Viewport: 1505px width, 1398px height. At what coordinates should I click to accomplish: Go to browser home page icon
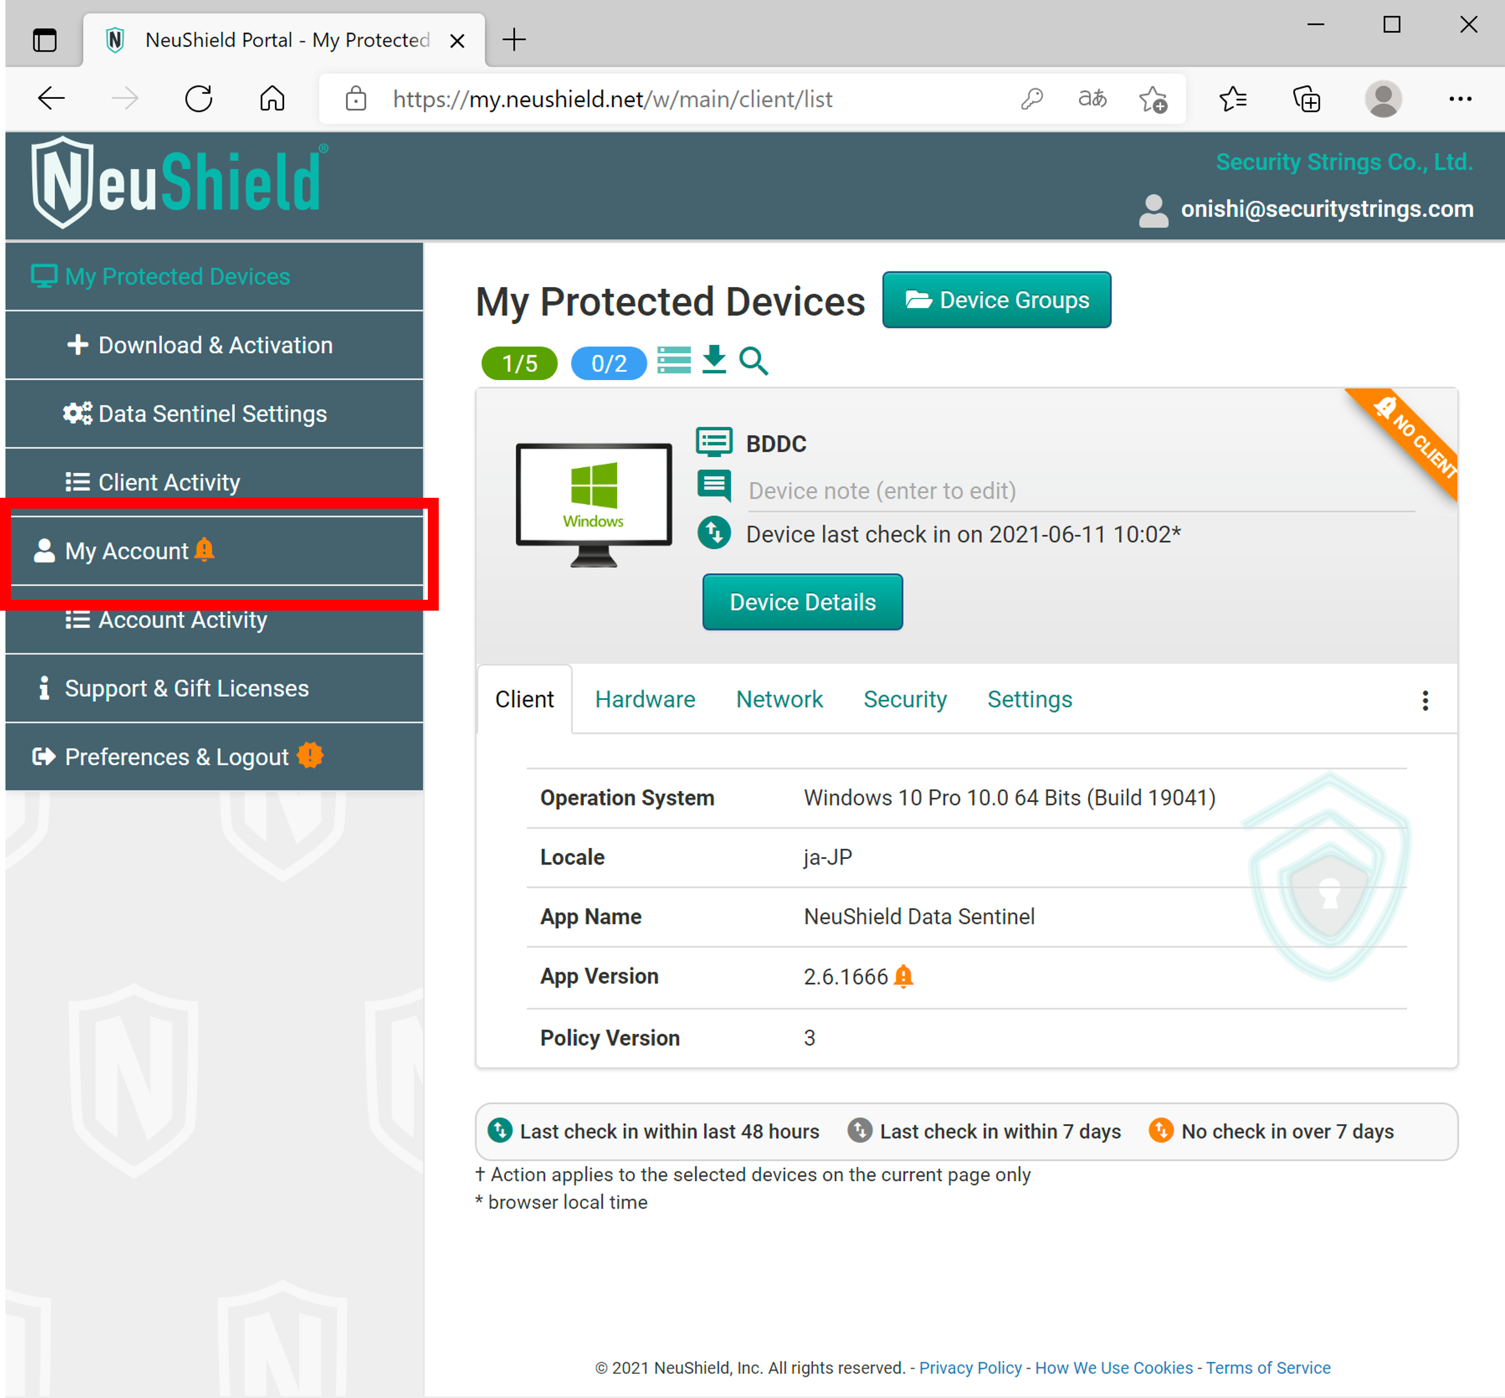coord(272,99)
